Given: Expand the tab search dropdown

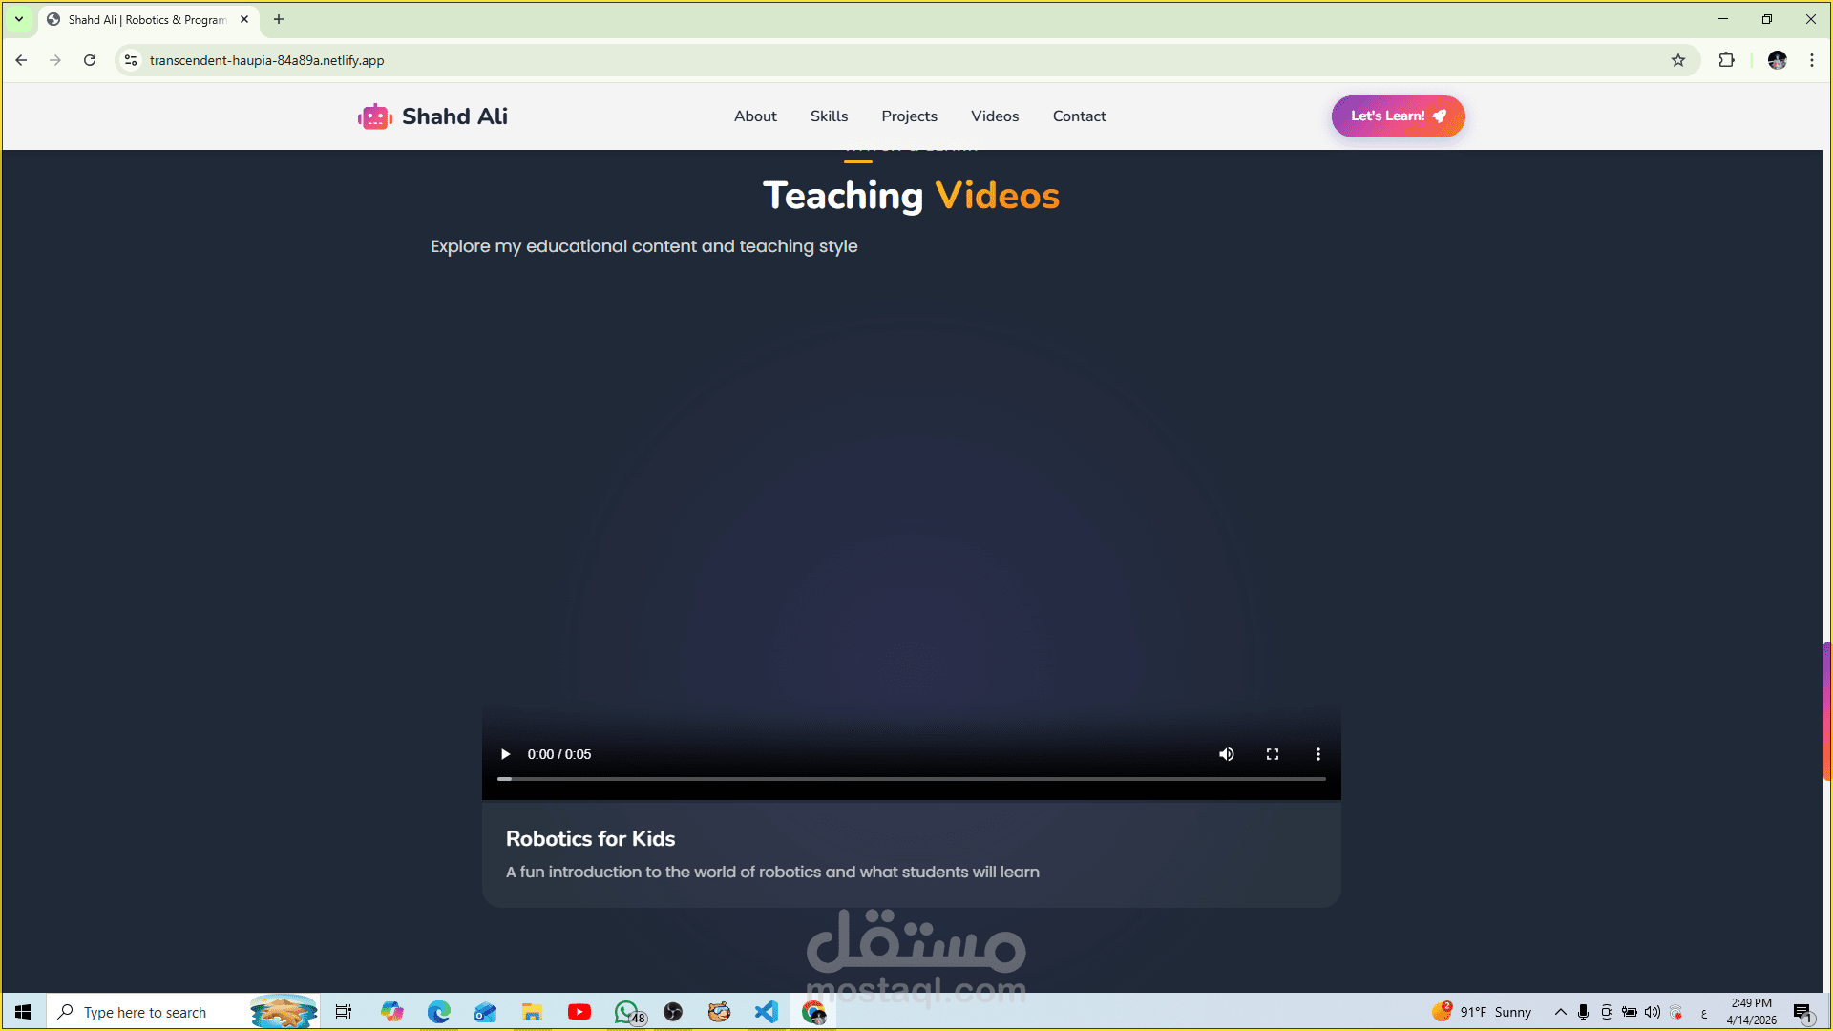Looking at the screenshot, I should pos(19,19).
